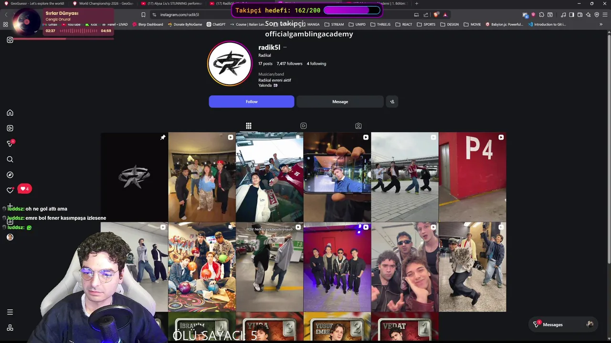The height and width of the screenshot is (343, 611).
Task: Show hidden bookmarks with overflow chevron
Action: (x=601, y=24)
